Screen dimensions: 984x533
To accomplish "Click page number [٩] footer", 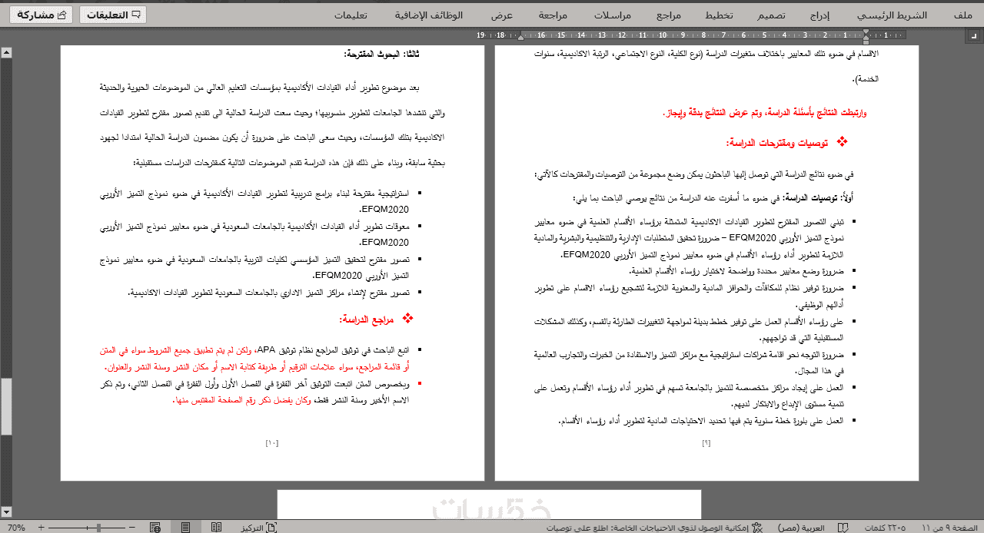I will 706,443.
